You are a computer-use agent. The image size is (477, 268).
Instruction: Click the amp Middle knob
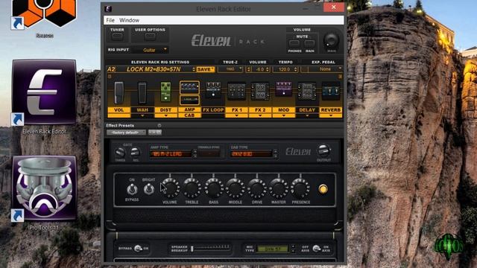coord(236,188)
